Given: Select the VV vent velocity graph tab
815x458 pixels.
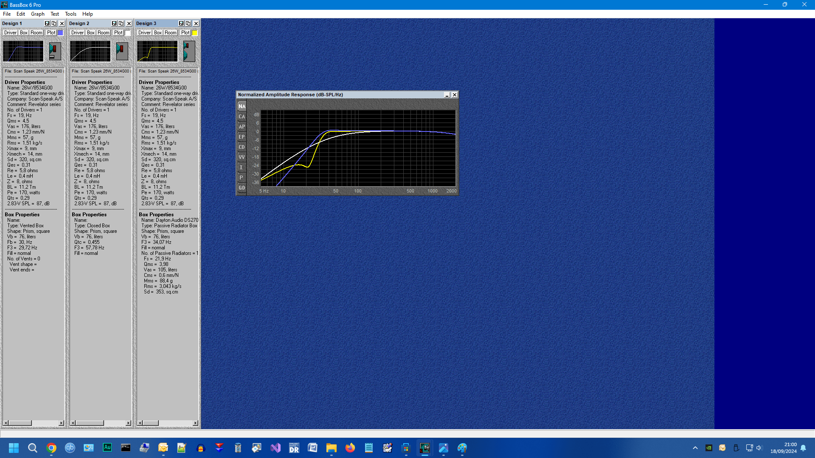Looking at the screenshot, I should coord(242,157).
